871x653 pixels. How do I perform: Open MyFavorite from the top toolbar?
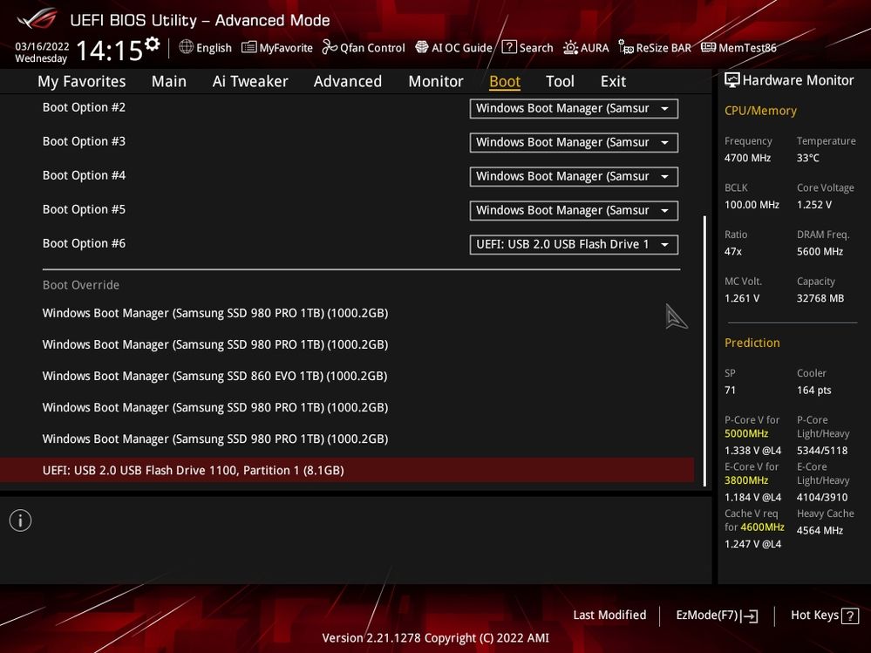pos(277,48)
